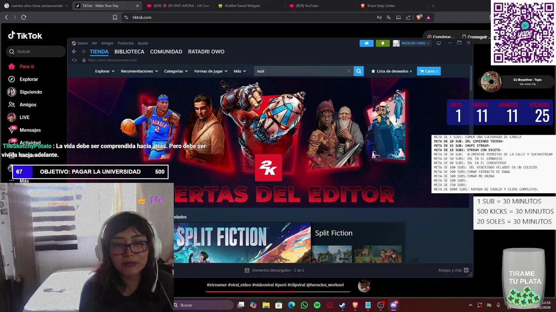The image size is (556, 312).
Task: Open Microsoft Edge from the taskbar
Action: 291,305
